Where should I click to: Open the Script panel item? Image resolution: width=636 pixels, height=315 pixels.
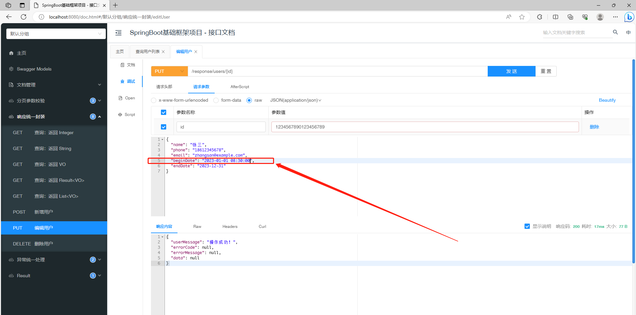[x=127, y=115]
